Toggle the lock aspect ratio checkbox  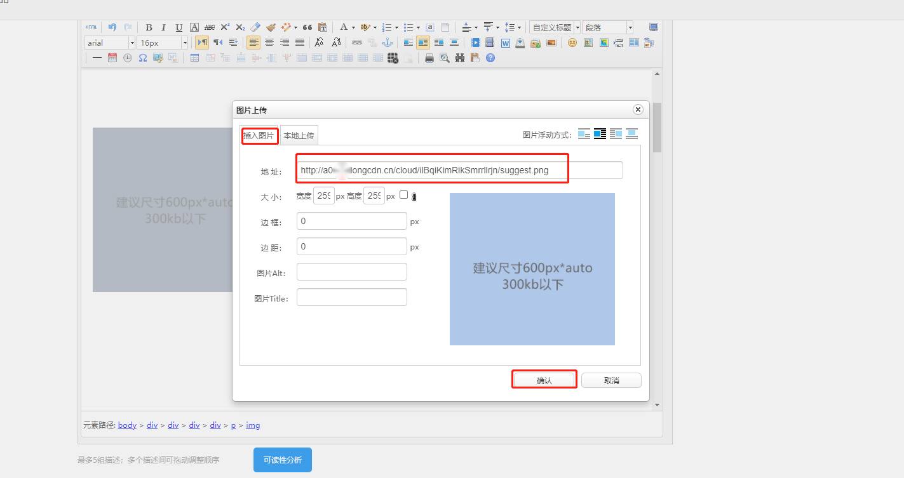(404, 195)
